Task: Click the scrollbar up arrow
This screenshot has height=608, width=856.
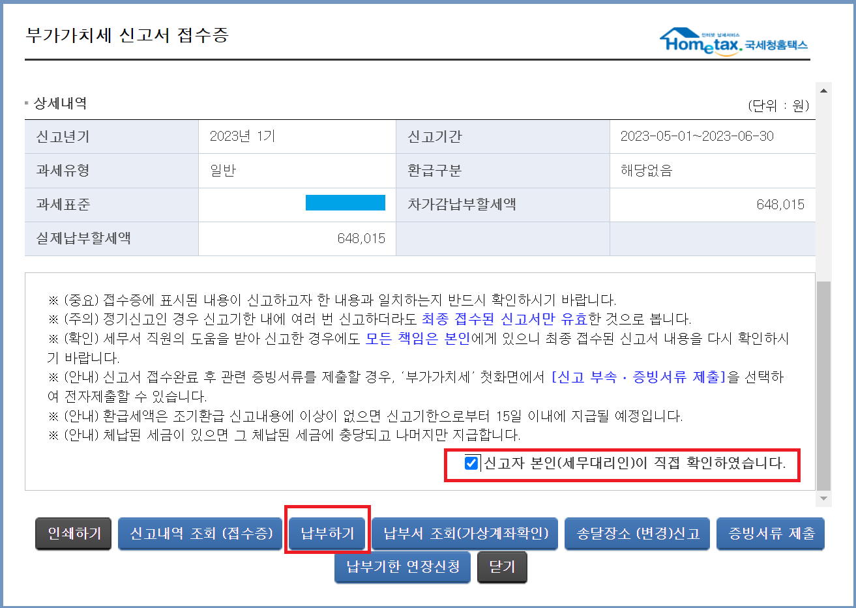Action: click(823, 91)
